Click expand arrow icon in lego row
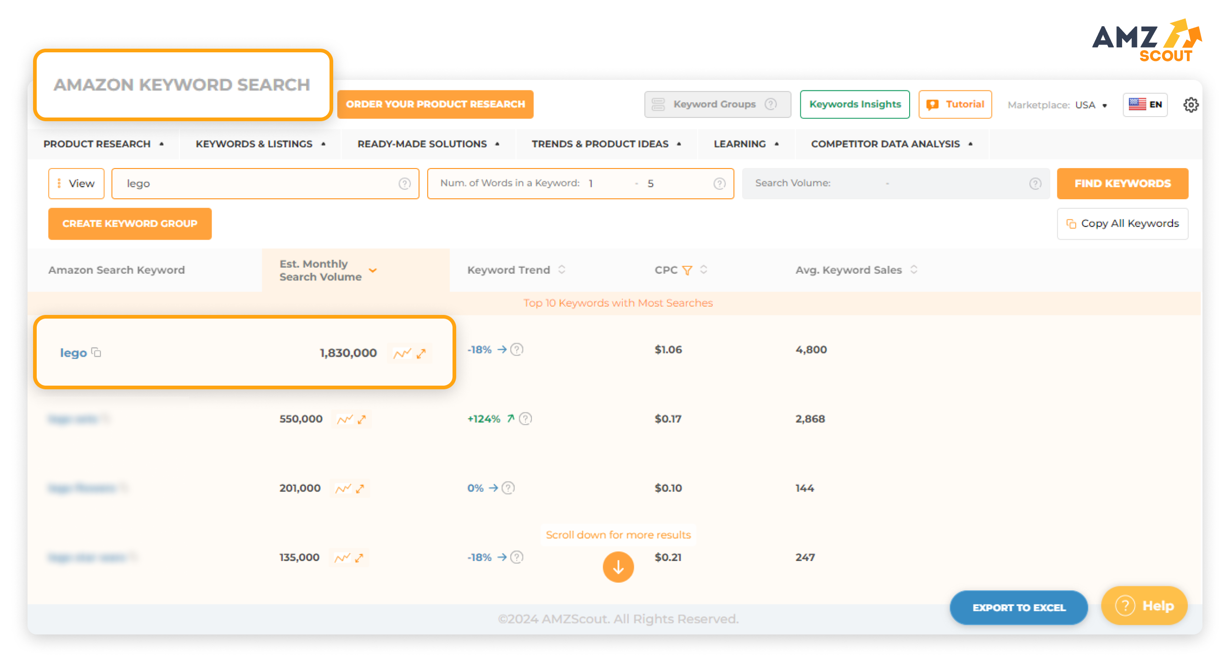The image size is (1230, 662). [x=421, y=353]
